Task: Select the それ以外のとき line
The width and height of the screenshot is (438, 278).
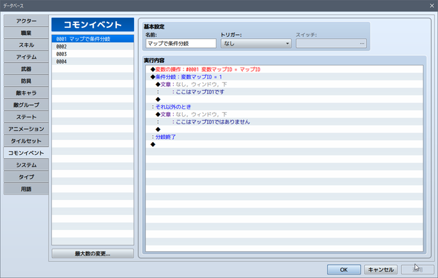Action: 285,107
